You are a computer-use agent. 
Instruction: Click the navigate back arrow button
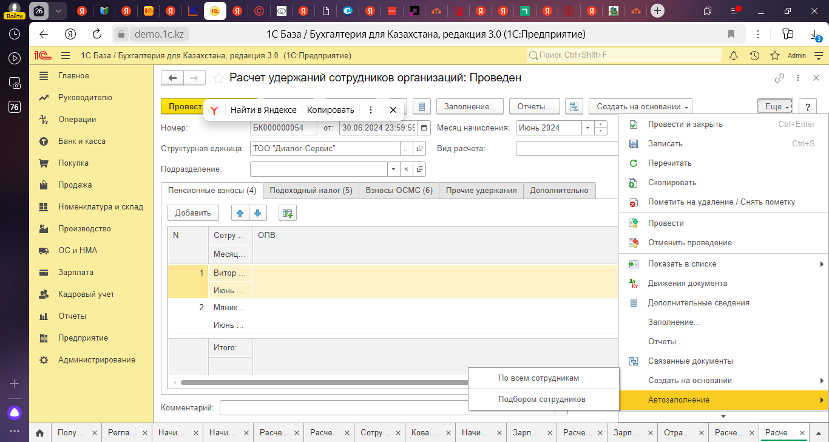[x=173, y=78]
